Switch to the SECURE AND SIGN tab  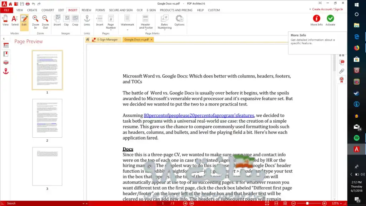[121, 10]
